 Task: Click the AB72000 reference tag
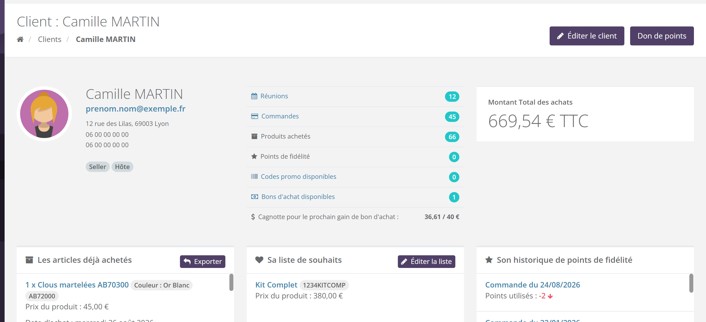click(x=42, y=296)
